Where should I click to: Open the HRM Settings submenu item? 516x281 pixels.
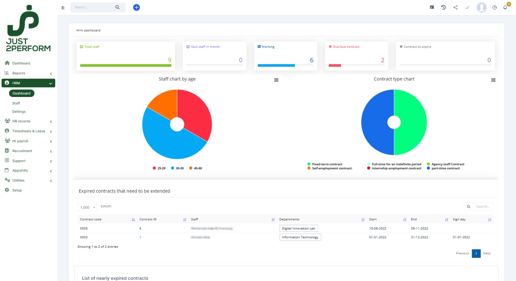(19, 111)
